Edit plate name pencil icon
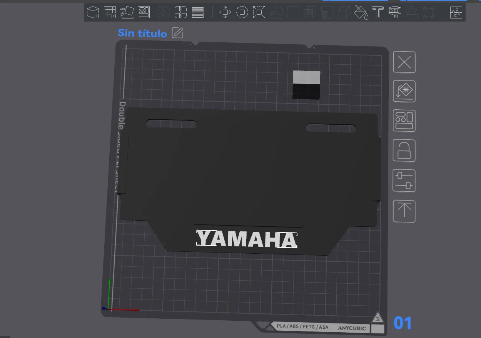 (x=177, y=33)
